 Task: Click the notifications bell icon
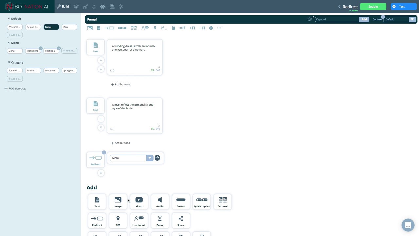(x=94, y=7)
